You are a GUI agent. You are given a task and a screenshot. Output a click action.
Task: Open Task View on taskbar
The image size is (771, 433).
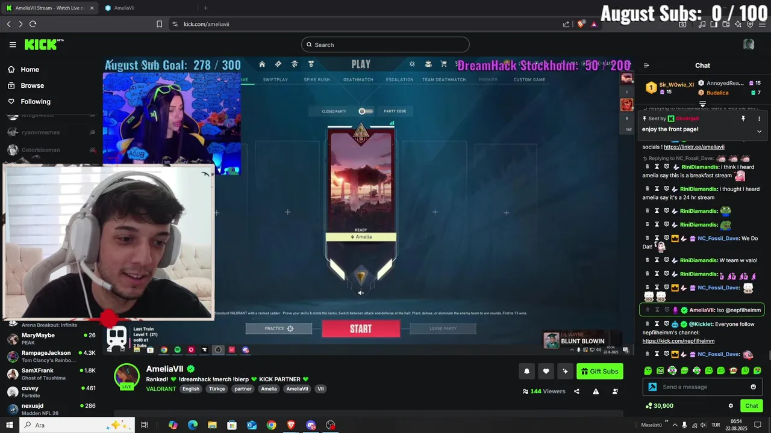click(x=145, y=425)
